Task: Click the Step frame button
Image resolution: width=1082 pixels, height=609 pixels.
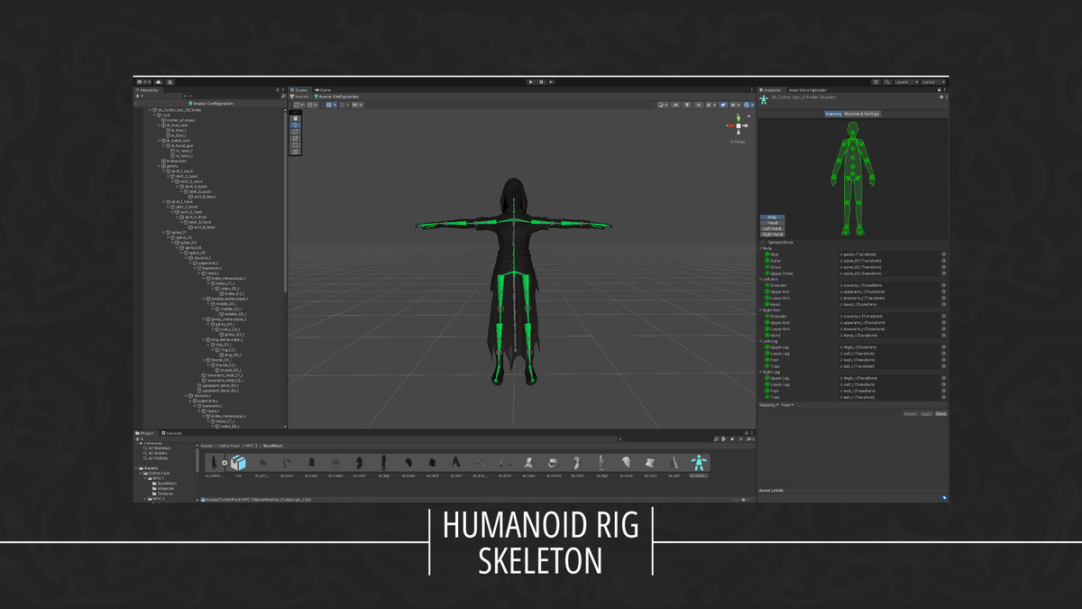Action: point(551,82)
